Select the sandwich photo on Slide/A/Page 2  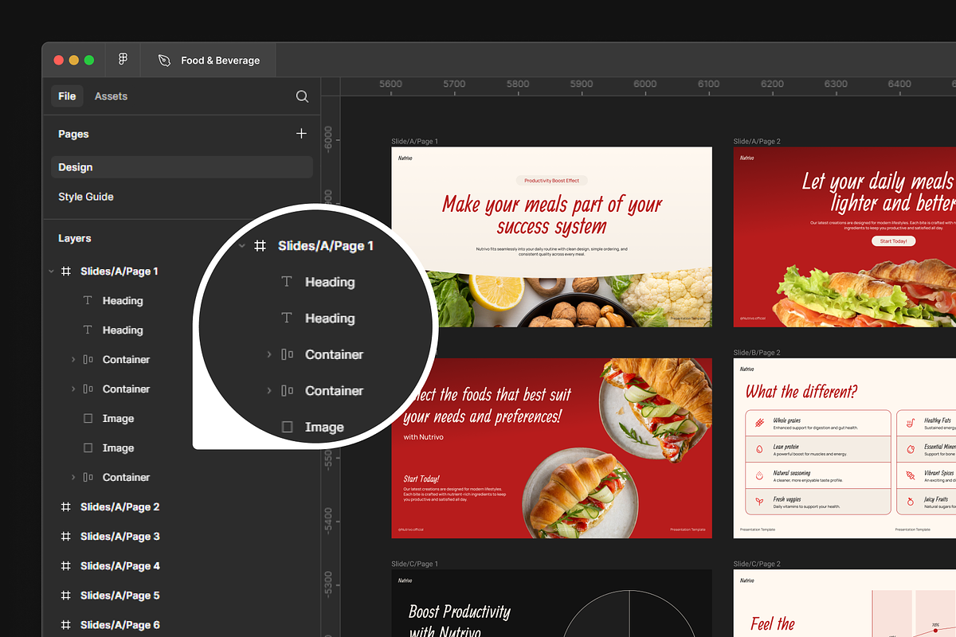point(866,291)
